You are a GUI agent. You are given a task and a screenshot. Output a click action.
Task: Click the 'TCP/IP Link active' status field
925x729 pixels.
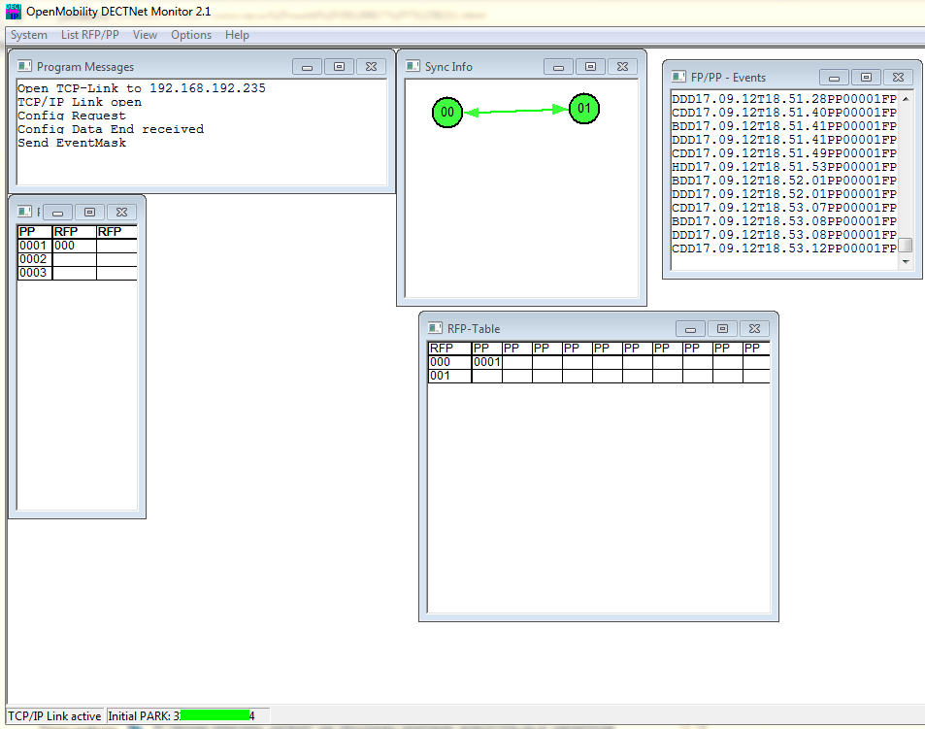(x=55, y=716)
